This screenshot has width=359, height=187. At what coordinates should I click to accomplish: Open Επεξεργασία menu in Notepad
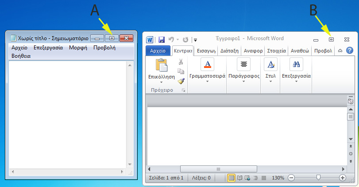click(48, 48)
